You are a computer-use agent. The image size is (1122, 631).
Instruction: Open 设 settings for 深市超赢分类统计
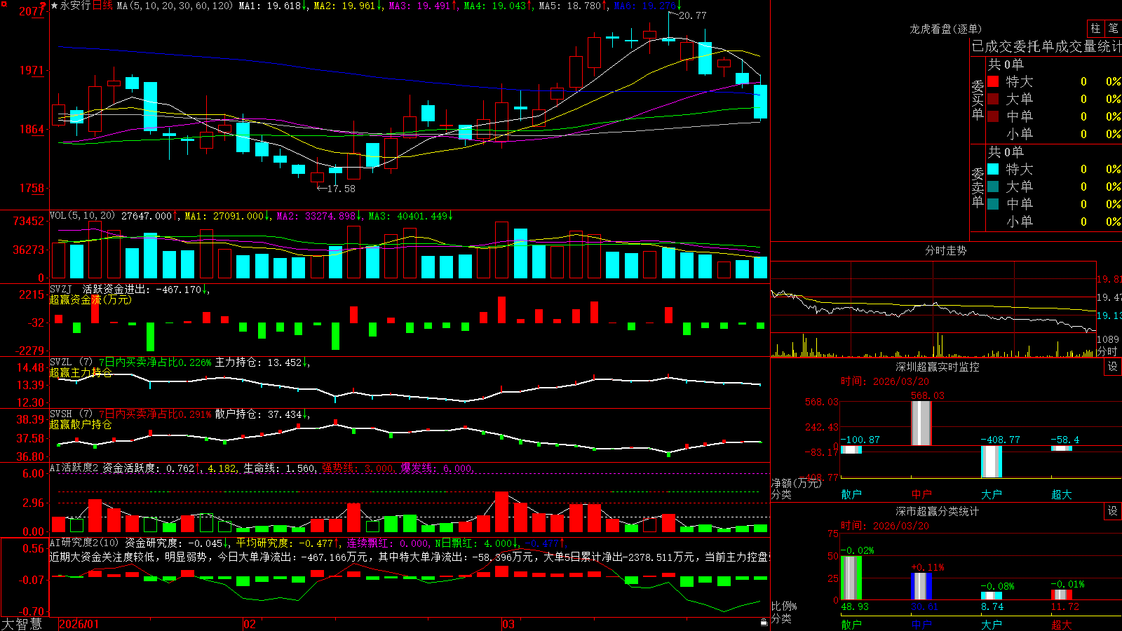click(1113, 511)
